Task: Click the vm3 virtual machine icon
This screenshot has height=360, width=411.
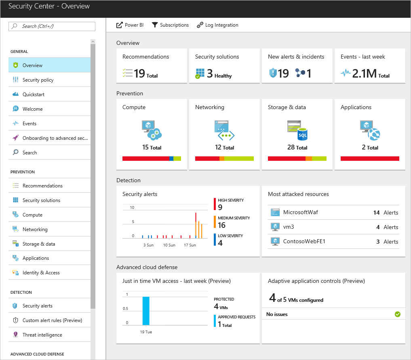Action: 275,227
